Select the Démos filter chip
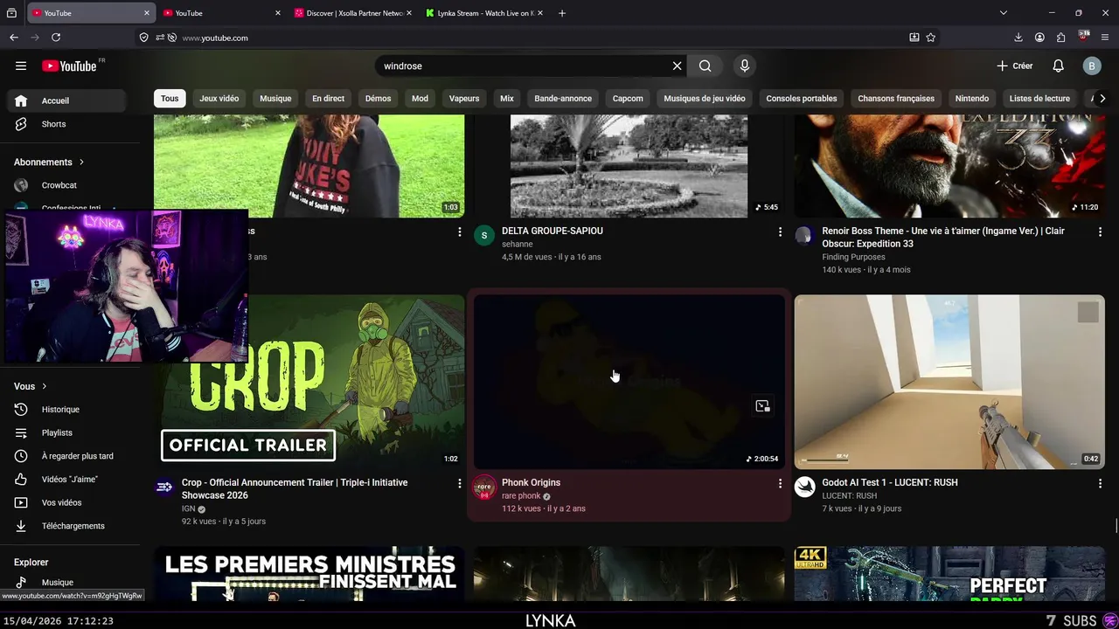The width and height of the screenshot is (1119, 629). tap(378, 99)
